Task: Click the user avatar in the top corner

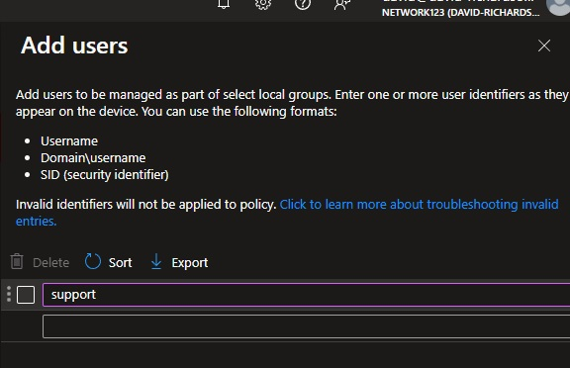Action: [x=558, y=6]
